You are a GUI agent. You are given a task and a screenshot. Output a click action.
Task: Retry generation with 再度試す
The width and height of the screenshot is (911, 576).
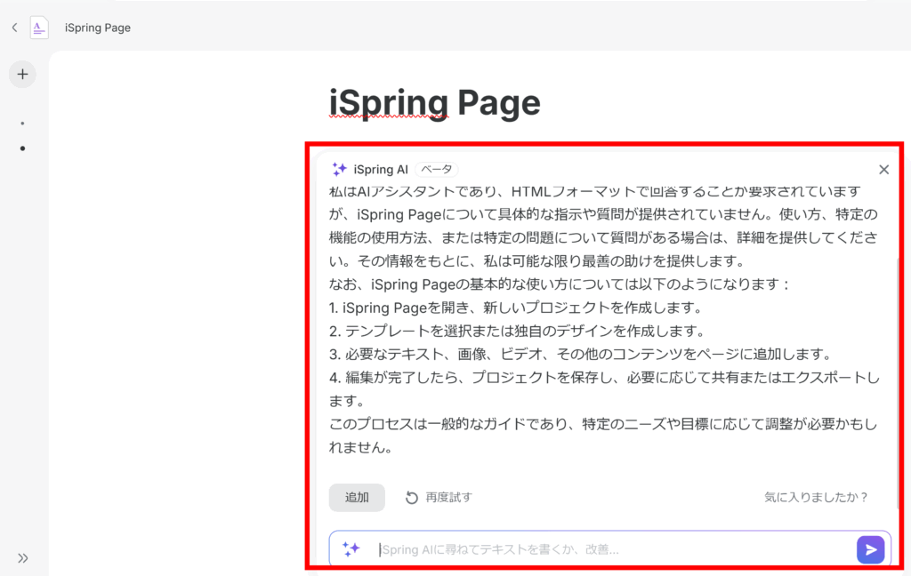click(439, 498)
